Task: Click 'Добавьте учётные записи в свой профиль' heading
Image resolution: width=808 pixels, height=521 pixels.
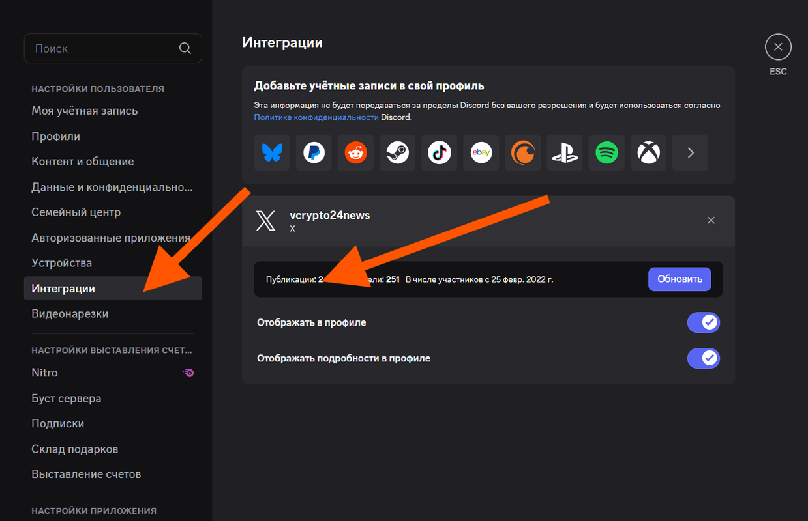Action: coord(369,86)
